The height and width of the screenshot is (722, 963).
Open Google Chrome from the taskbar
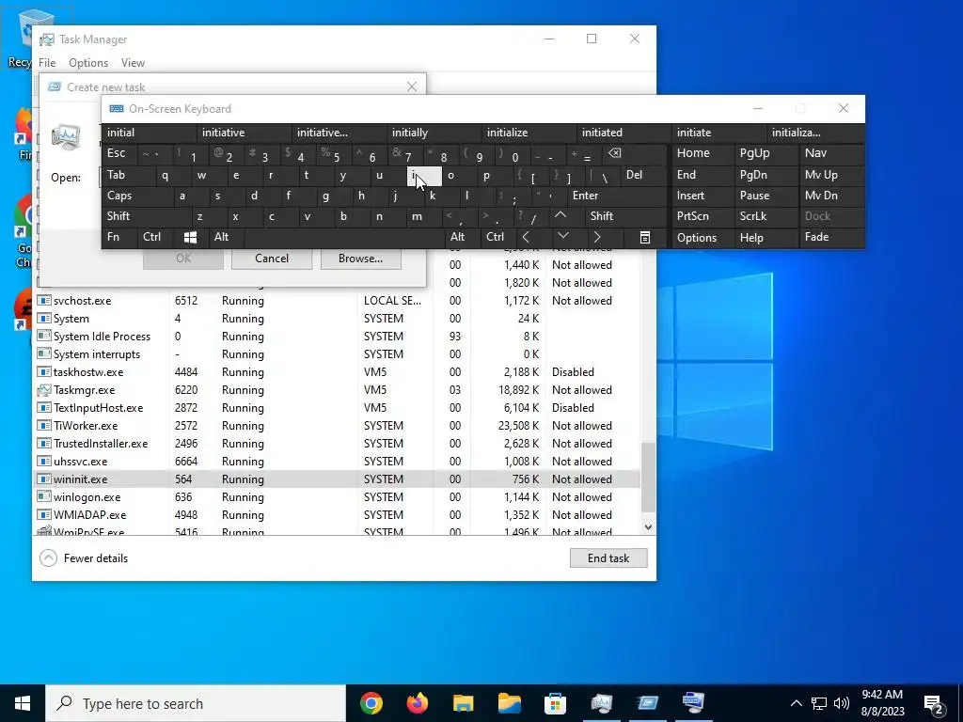click(371, 703)
